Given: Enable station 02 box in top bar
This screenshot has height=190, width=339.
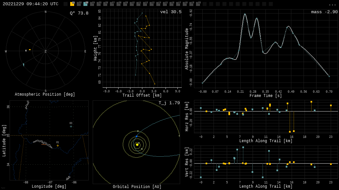Looking at the screenshot, I should pyautogui.click(x=79, y=4).
